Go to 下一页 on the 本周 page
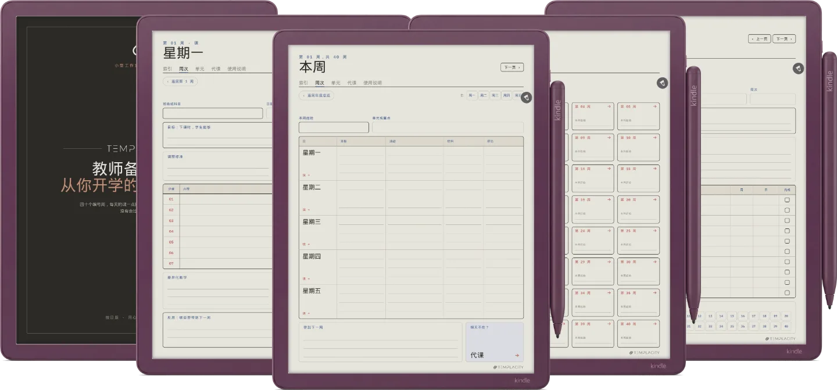The image size is (837, 390). 512,67
